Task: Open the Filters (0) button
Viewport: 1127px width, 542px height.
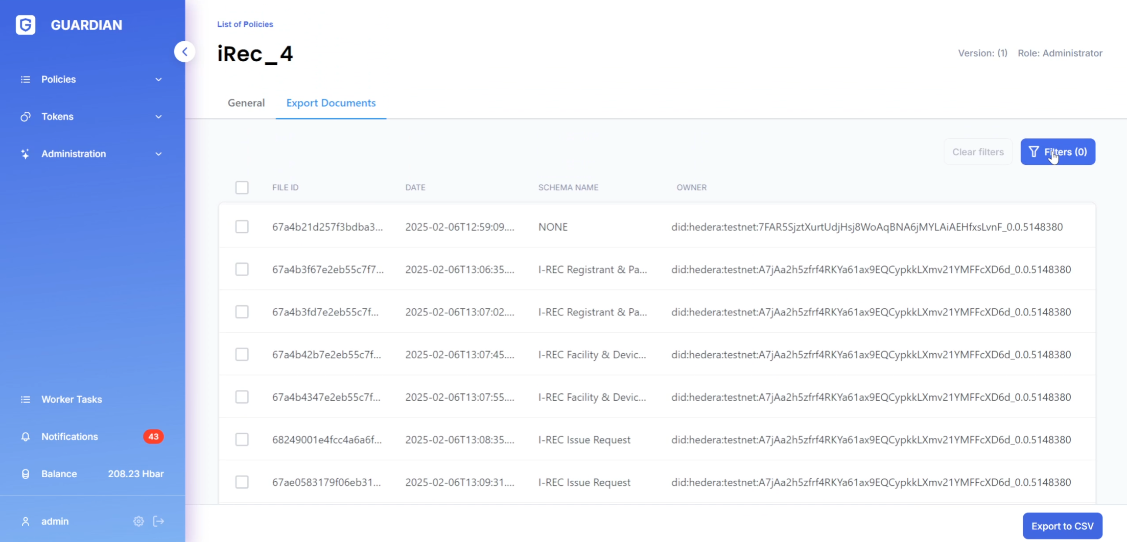Action: tap(1058, 152)
